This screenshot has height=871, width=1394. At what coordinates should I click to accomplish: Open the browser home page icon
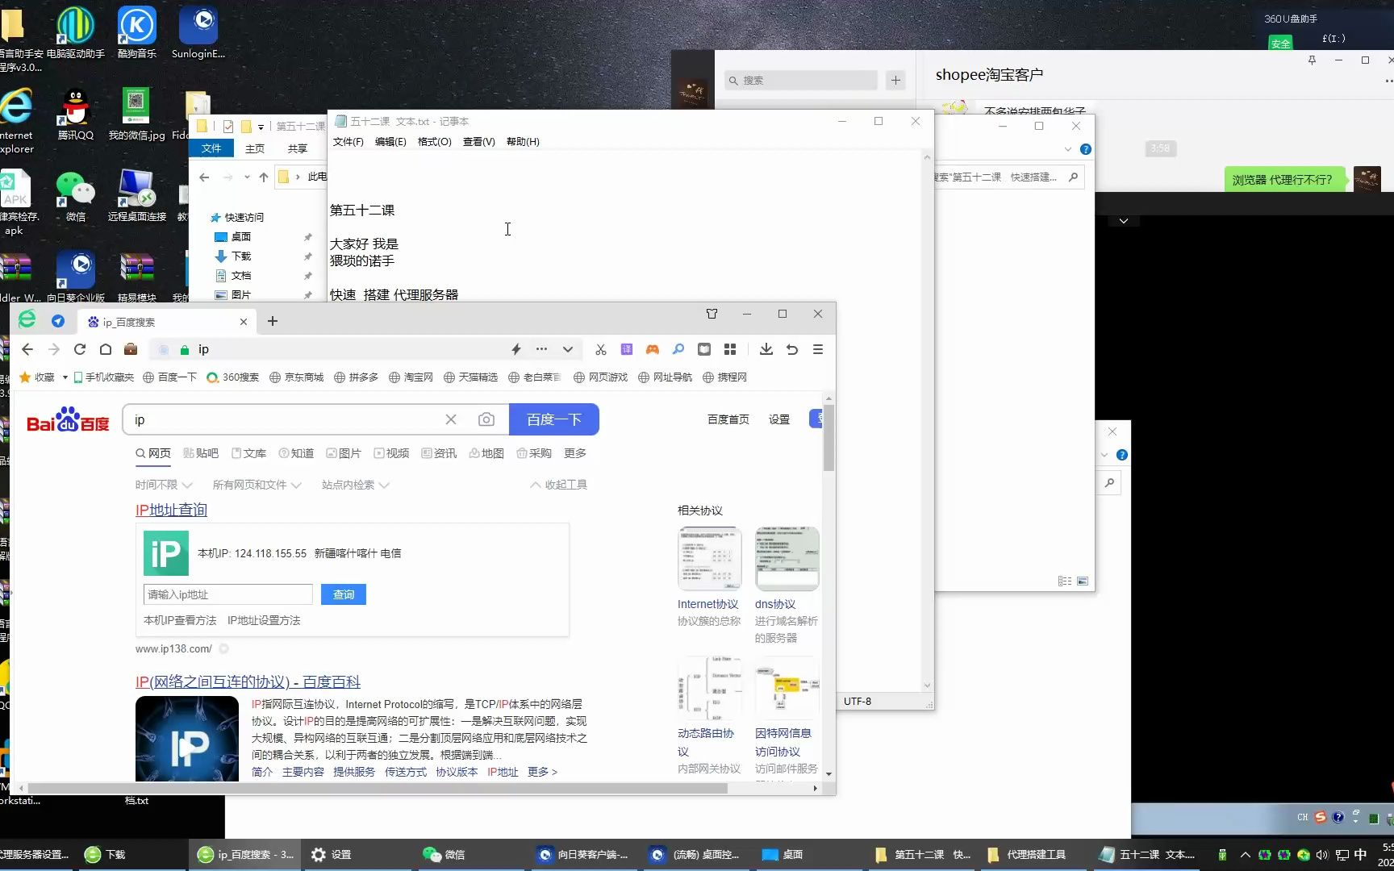pyautogui.click(x=106, y=349)
